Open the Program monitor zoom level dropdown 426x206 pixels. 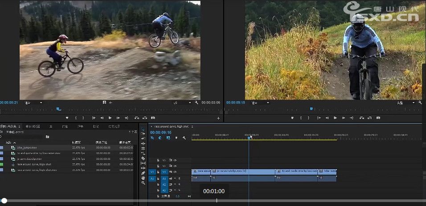pos(260,103)
